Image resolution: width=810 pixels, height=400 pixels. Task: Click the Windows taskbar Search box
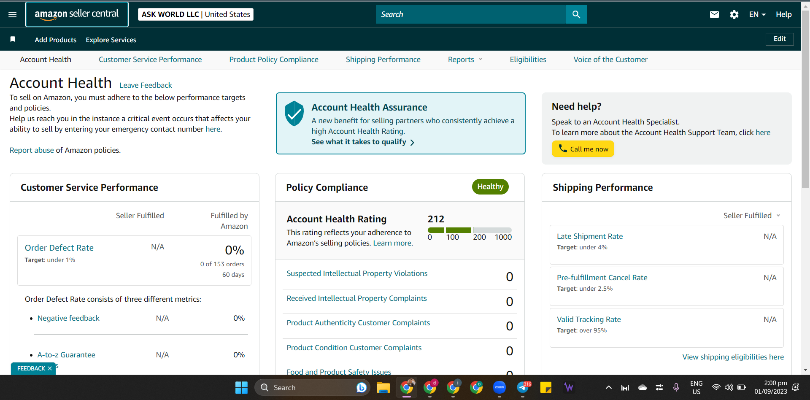point(312,387)
